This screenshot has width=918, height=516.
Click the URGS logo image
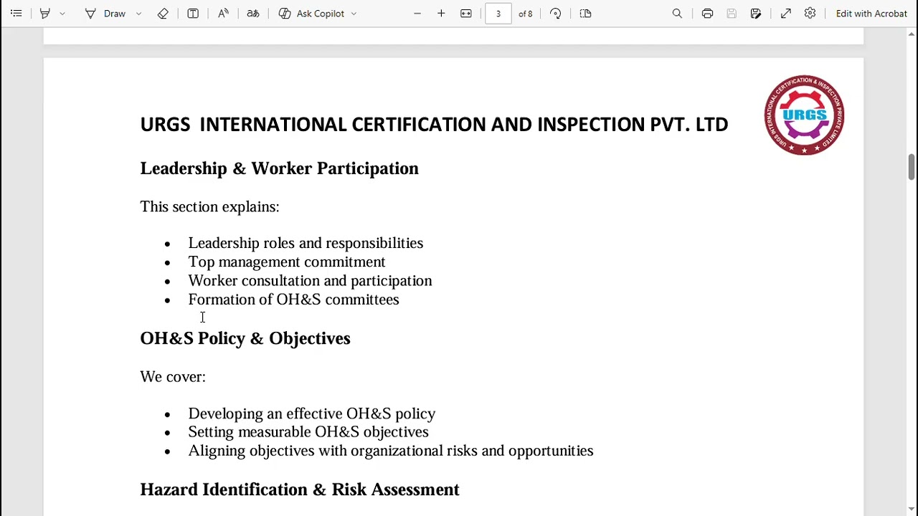point(804,115)
